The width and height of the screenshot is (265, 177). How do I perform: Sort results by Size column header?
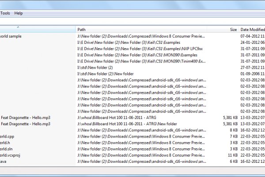[233, 29]
